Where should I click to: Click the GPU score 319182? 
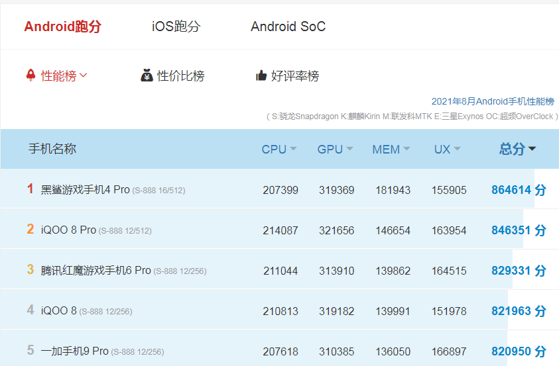[x=337, y=311]
